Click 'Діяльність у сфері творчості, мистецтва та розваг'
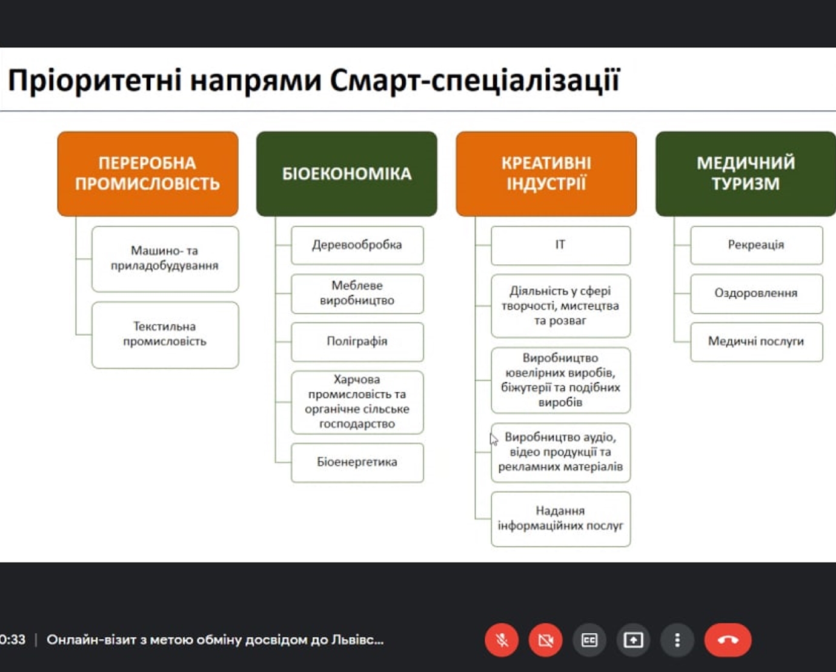Viewport: 836px width, 672px height. (x=560, y=305)
